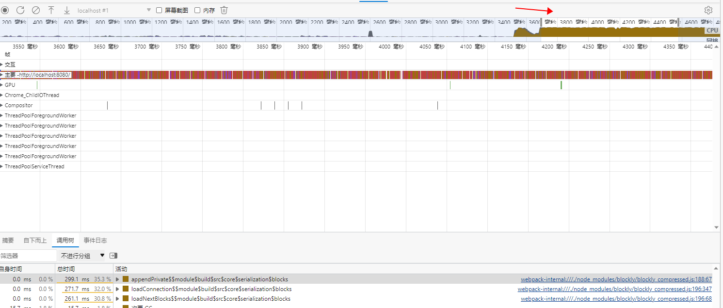This screenshot has height=308, width=723.
Task: Open the DevTools settings gear
Action: pos(708,10)
